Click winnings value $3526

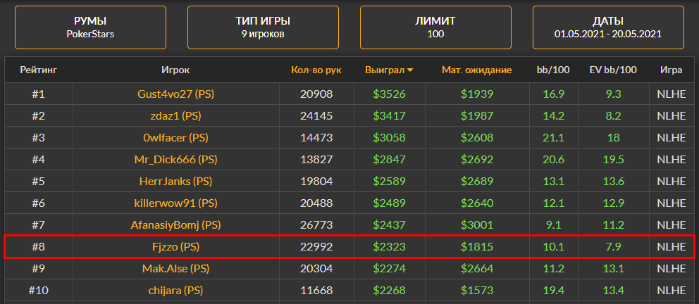point(389,94)
